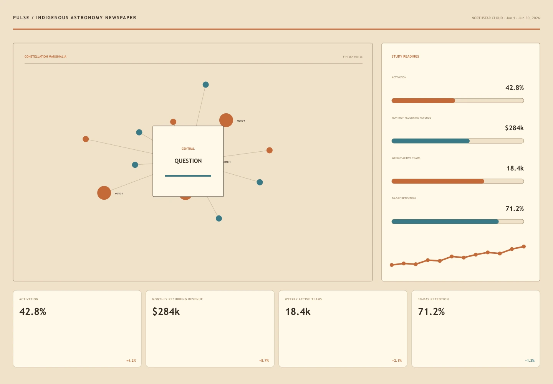Click the Monthly Recurring Revenue progress bar
553x384 pixels.
point(458,141)
